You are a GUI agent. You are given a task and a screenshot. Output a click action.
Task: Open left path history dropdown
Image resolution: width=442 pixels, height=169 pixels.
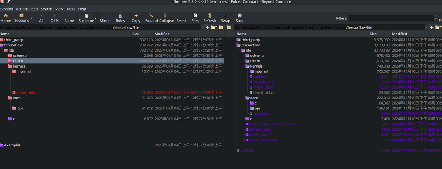(x=202, y=27)
